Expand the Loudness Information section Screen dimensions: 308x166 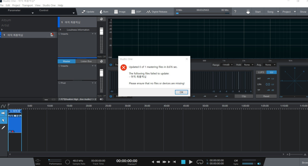(61, 30)
